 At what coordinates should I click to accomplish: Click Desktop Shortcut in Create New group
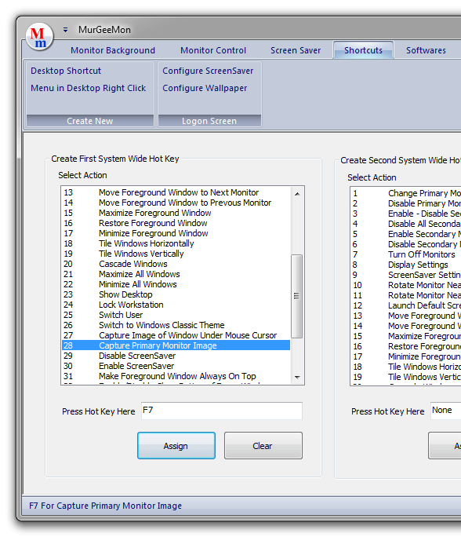[x=66, y=71]
